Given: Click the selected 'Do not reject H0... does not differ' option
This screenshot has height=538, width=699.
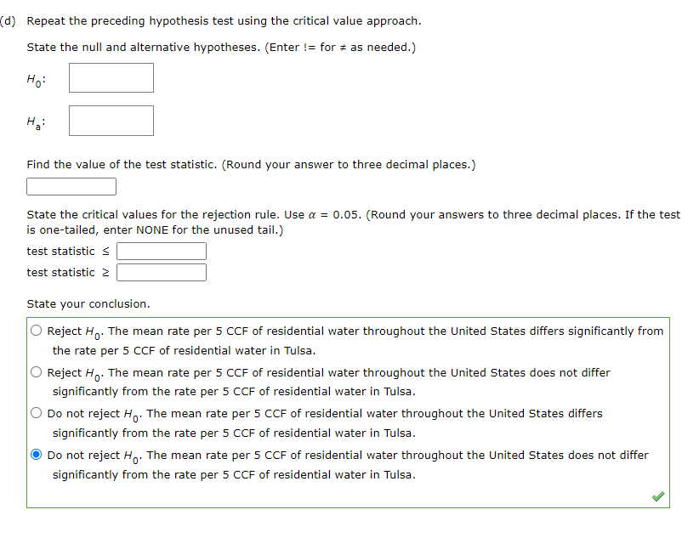Looking at the screenshot, I should click(x=36, y=454).
